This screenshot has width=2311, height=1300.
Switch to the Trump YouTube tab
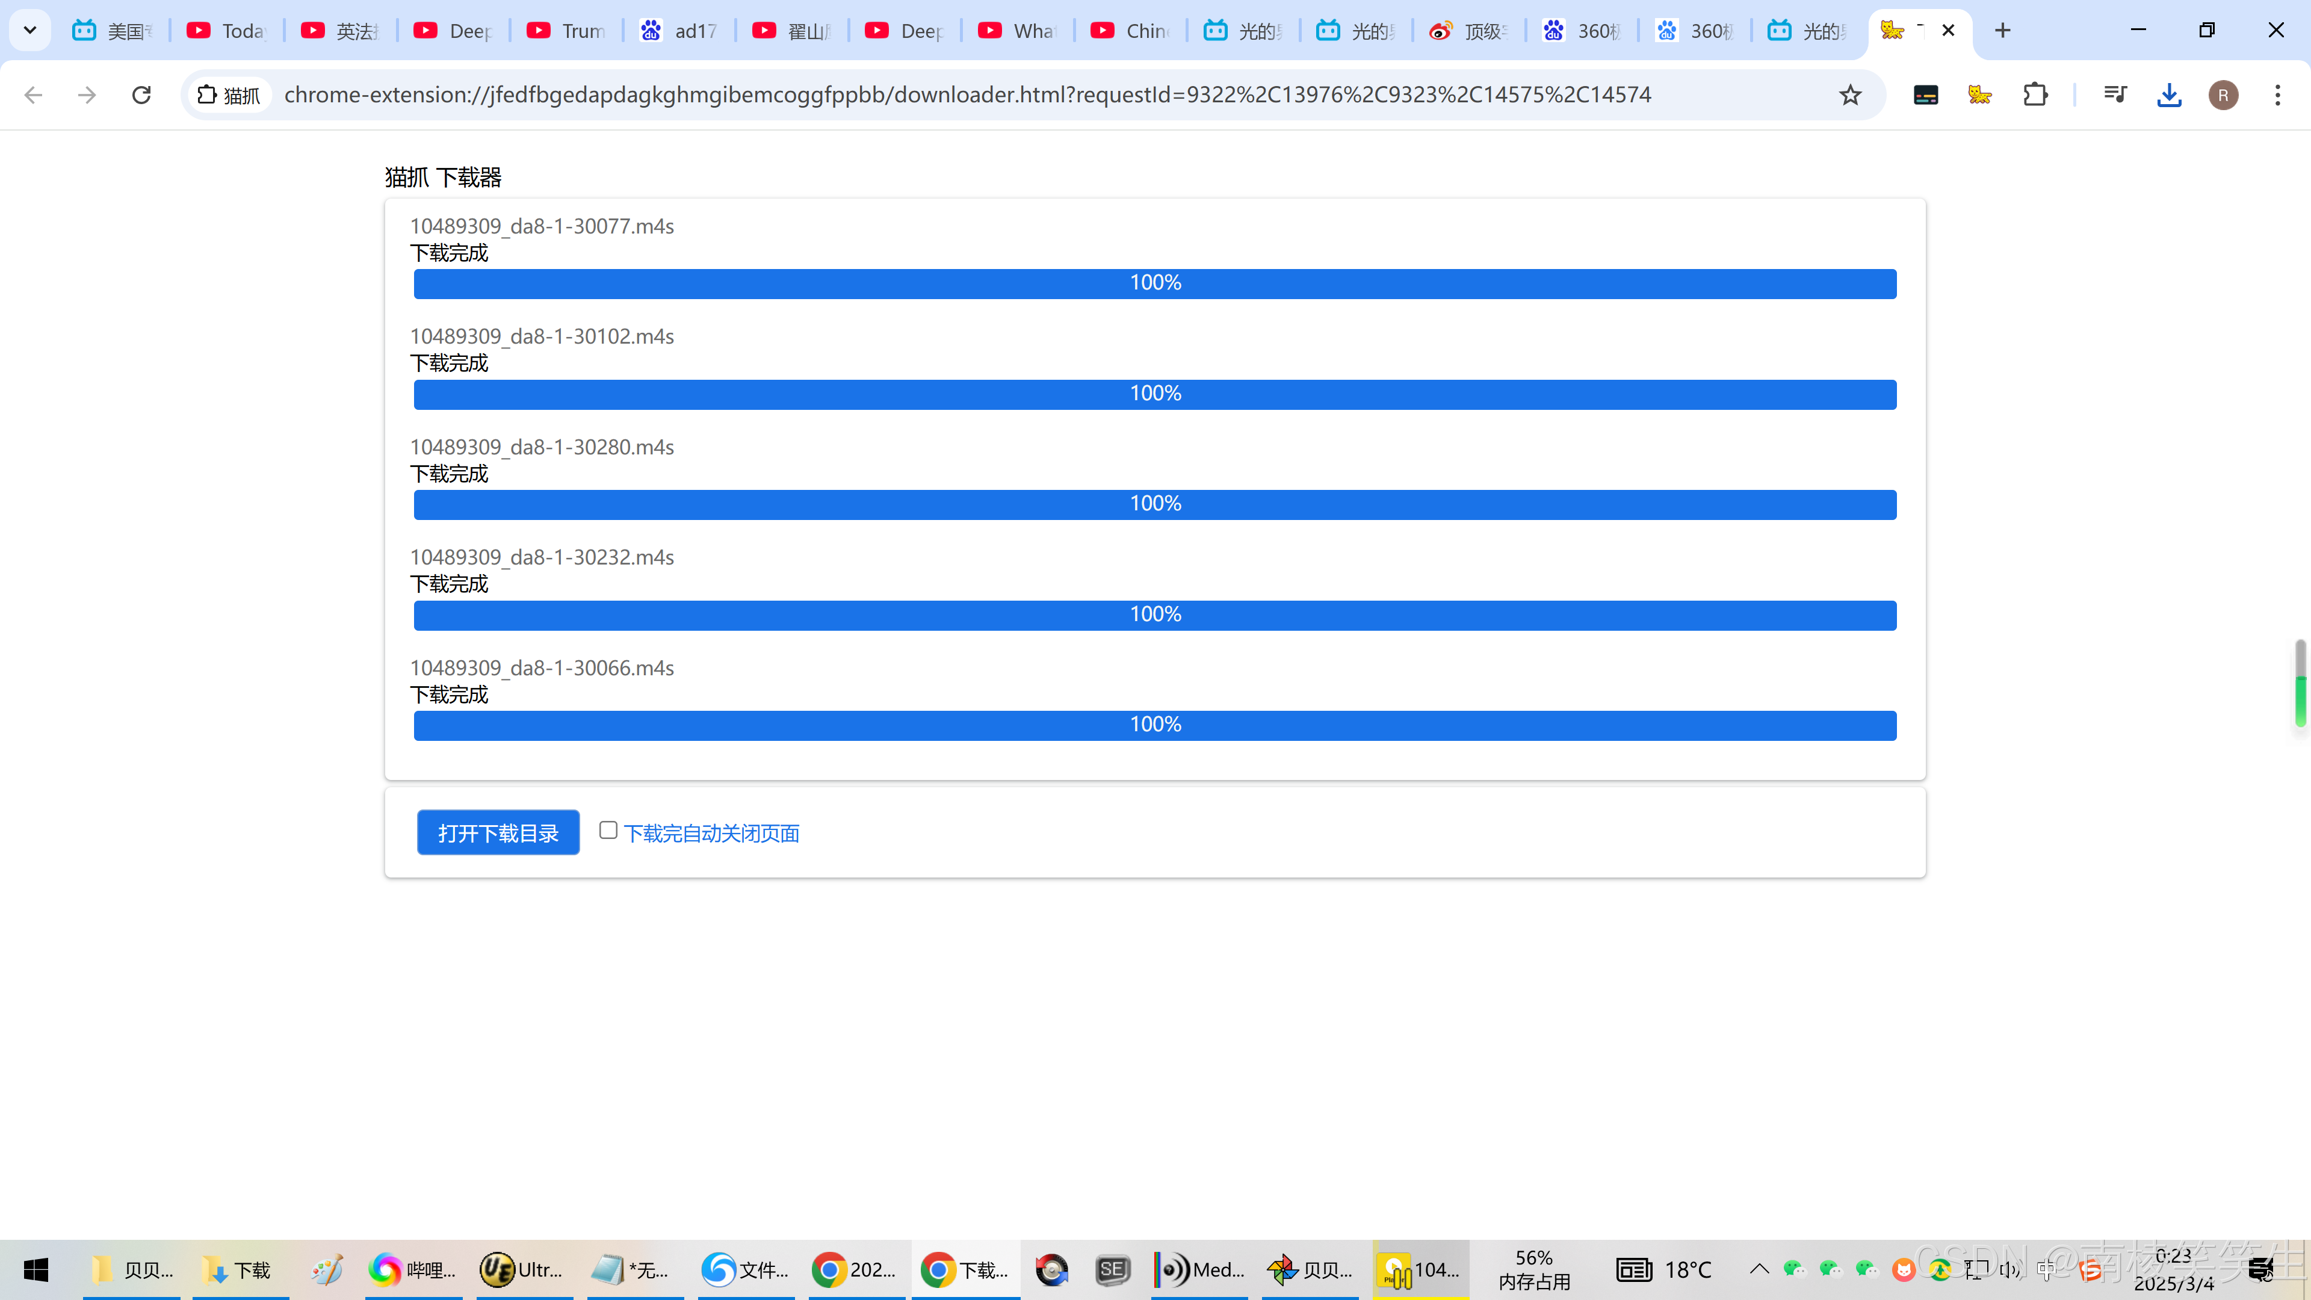(x=566, y=31)
